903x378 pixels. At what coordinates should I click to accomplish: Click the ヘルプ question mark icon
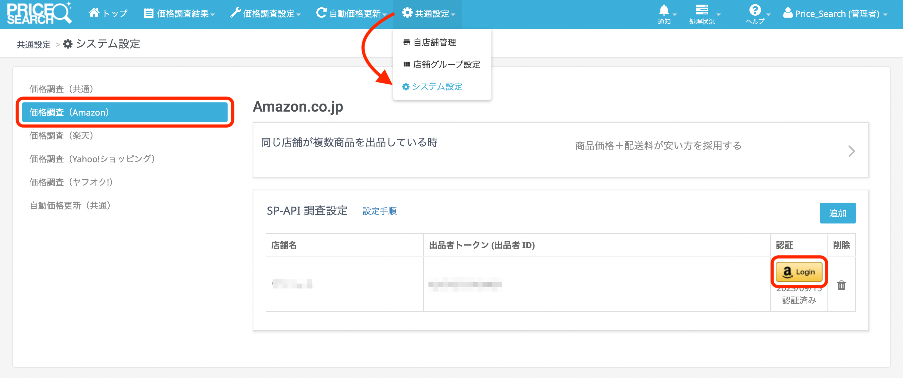coord(754,10)
